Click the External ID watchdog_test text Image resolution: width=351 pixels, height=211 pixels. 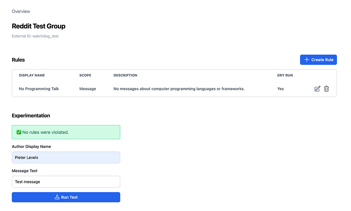[x=35, y=36]
